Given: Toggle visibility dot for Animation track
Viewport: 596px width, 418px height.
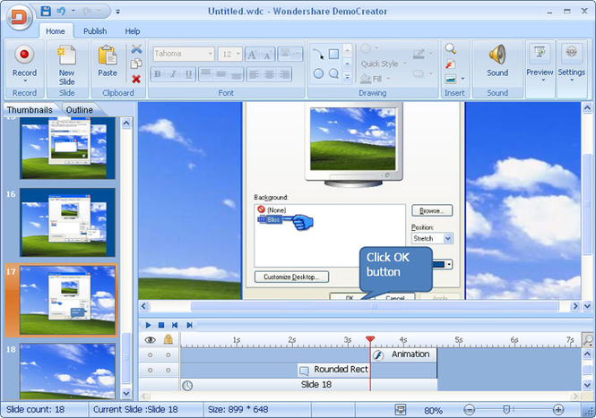Looking at the screenshot, I should [x=151, y=355].
